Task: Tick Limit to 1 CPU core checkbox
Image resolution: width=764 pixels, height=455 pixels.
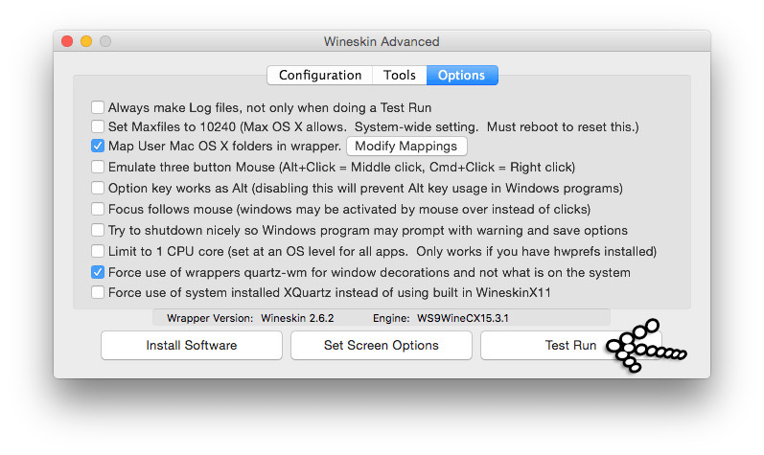Action: 98,251
